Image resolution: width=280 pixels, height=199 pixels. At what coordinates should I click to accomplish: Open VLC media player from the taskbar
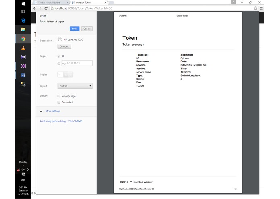point(23,48)
